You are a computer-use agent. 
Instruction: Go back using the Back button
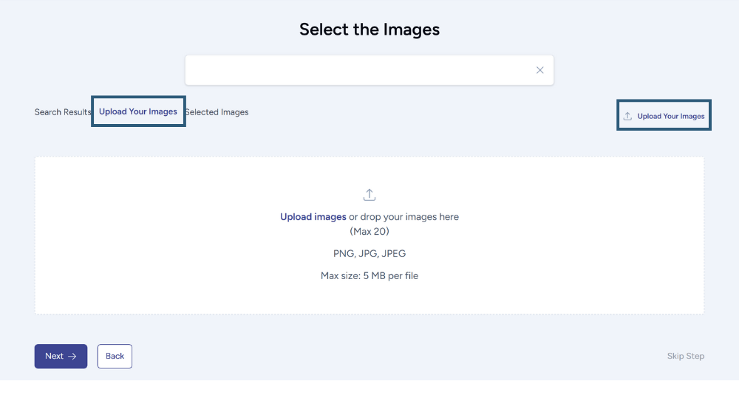(115, 356)
